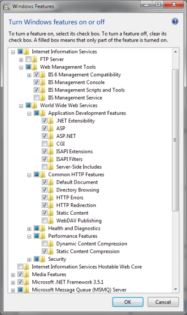Click the OK button
Screen dimensions: 187x315
point(128,302)
